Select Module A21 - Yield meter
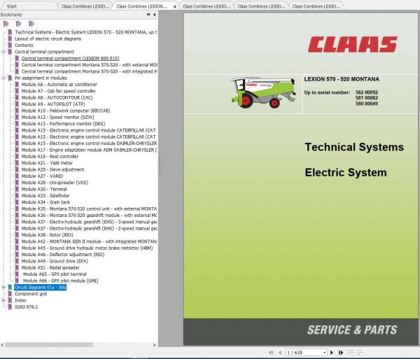Screen dimensions: 420x359 pos(47,163)
